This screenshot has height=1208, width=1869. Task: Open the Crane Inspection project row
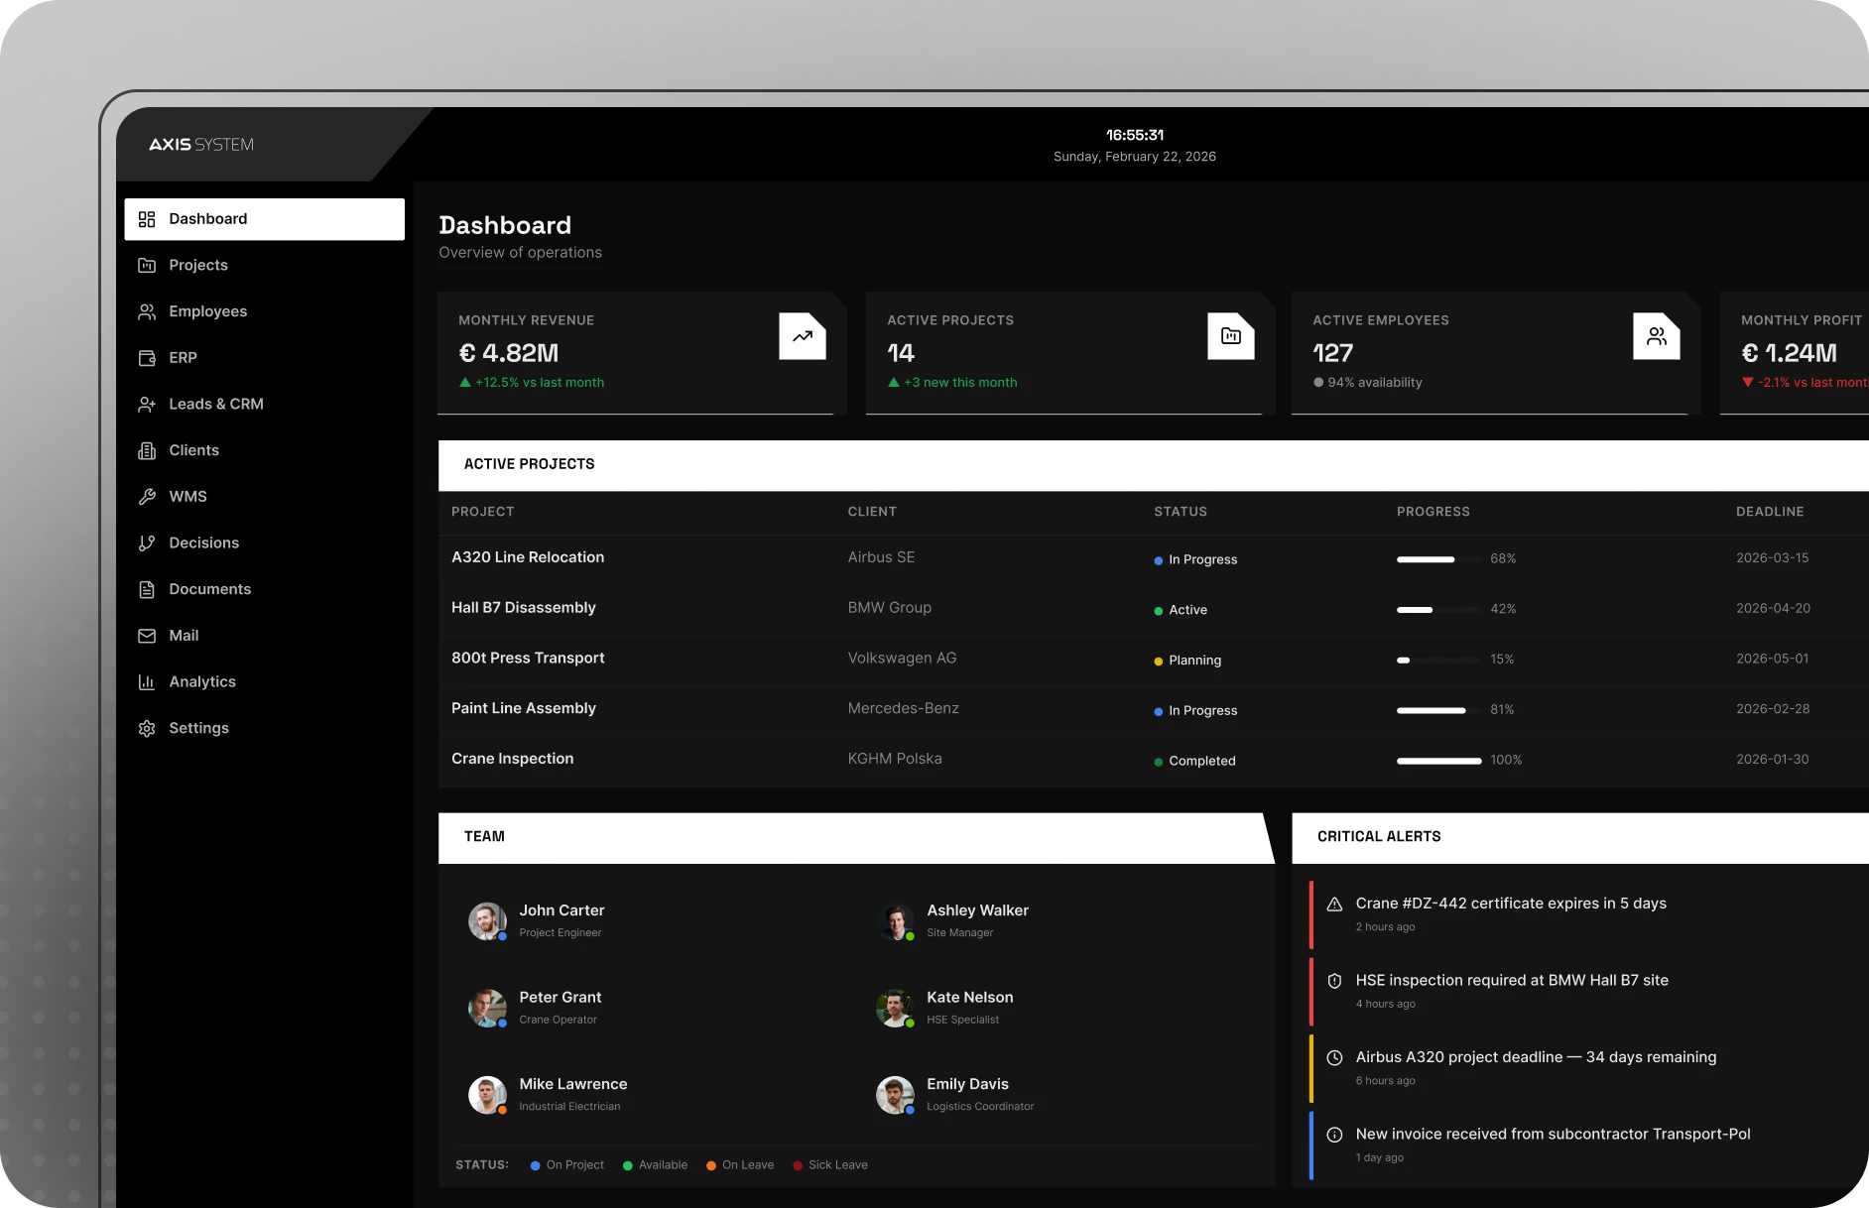click(x=512, y=759)
